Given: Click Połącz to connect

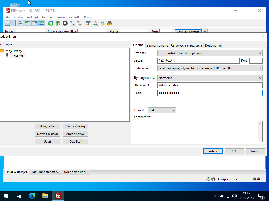Looking at the screenshot, I should [x=213, y=151].
